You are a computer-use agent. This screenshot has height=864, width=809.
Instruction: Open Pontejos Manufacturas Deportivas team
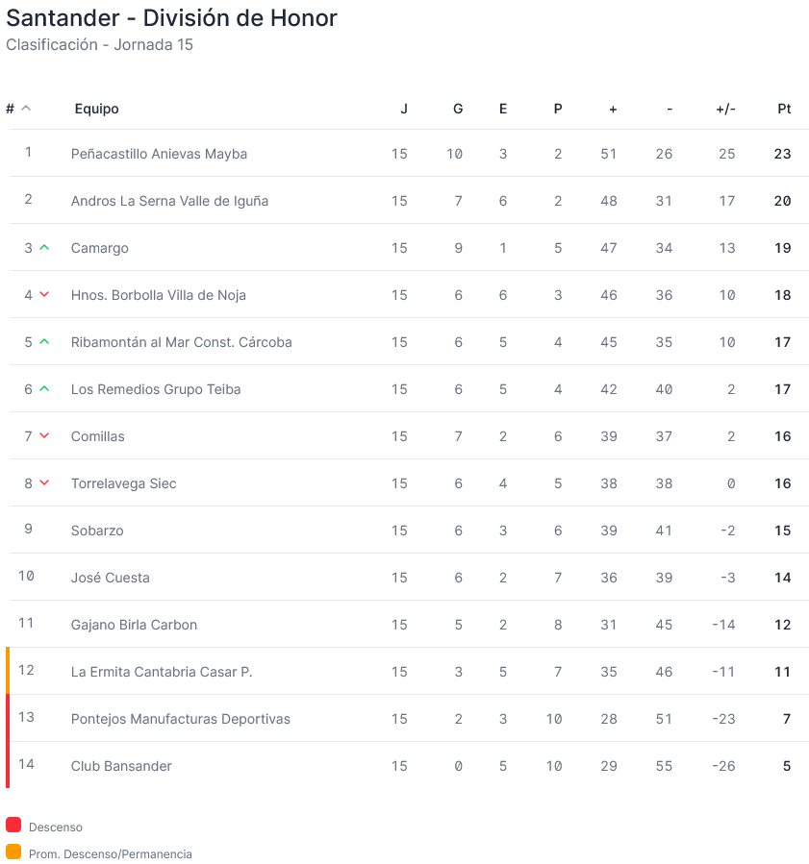pyautogui.click(x=180, y=719)
